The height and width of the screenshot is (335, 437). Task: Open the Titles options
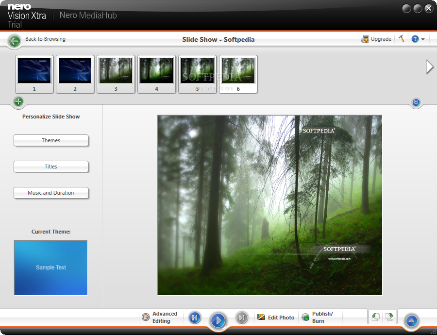point(51,167)
